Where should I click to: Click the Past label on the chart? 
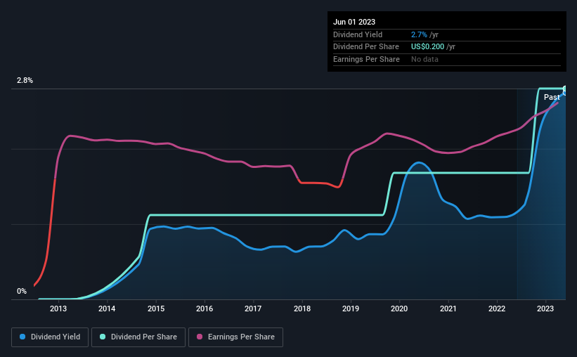pyautogui.click(x=552, y=97)
